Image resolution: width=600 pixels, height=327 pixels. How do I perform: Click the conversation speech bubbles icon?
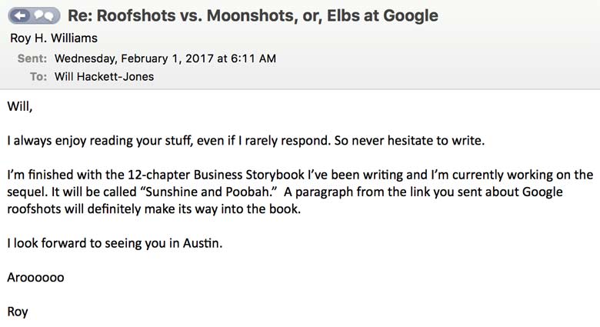(x=44, y=15)
